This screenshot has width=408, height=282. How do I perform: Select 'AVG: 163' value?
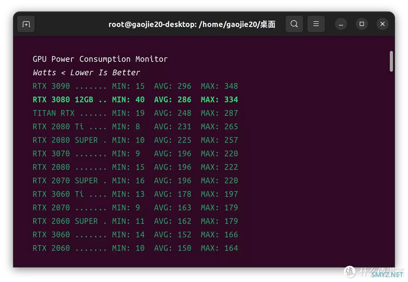(173, 208)
